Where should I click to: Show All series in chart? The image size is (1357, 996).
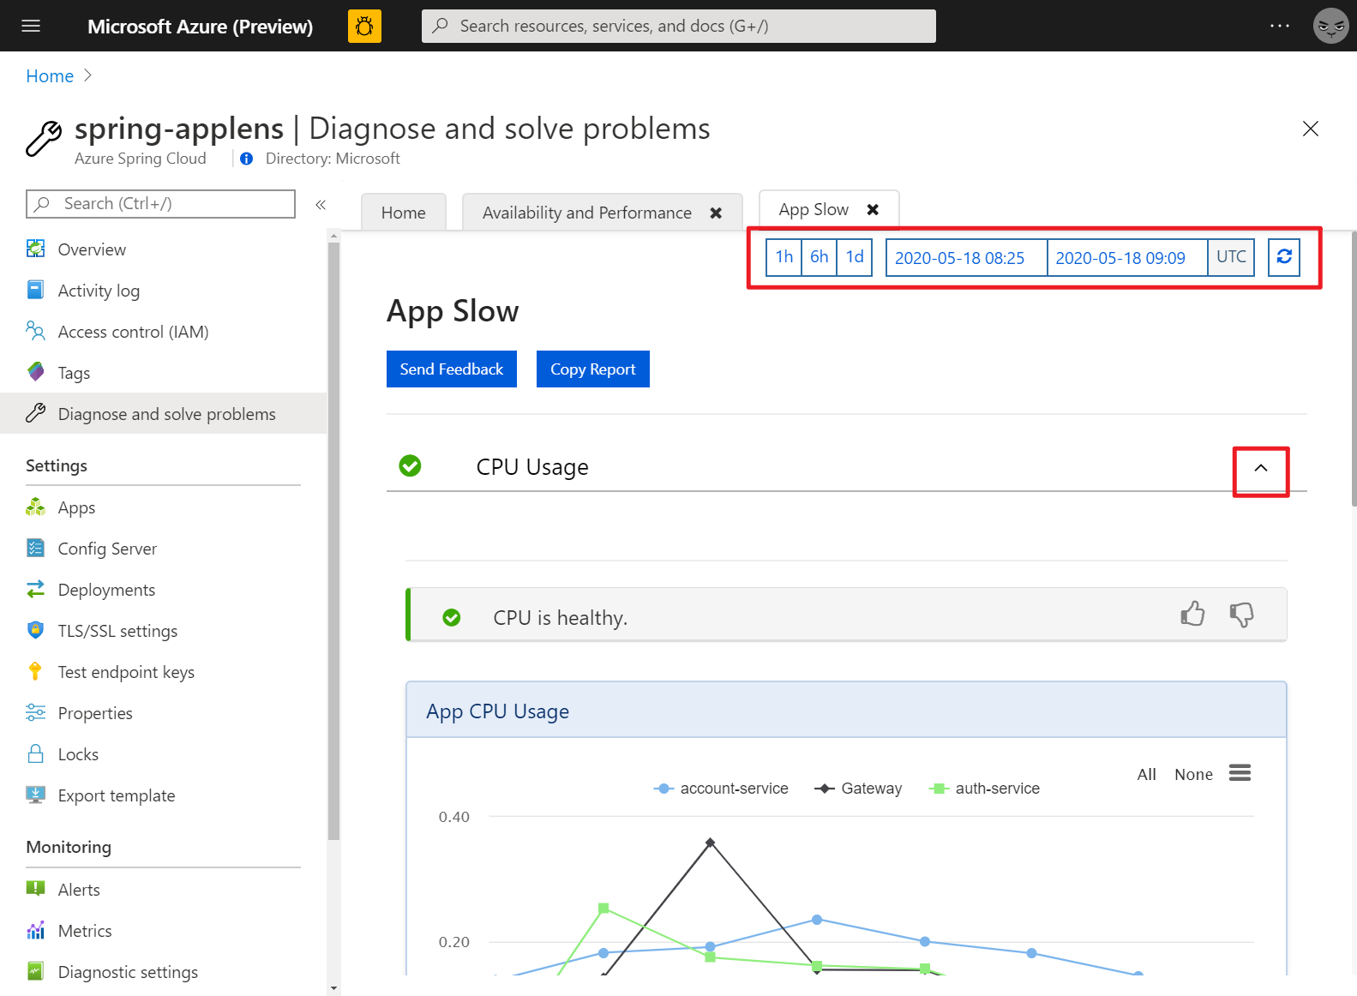pos(1146,774)
